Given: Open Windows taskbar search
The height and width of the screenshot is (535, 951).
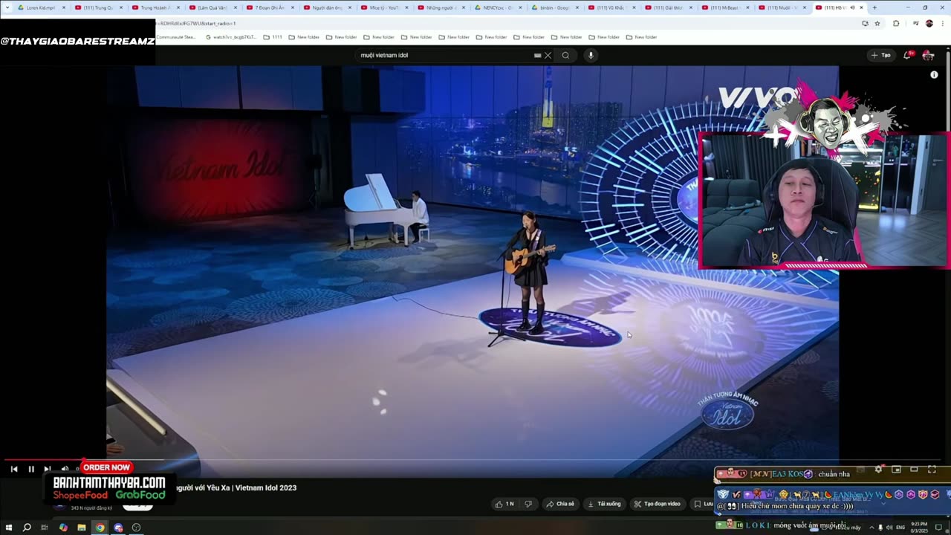Looking at the screenshot, I should (27, 528).
